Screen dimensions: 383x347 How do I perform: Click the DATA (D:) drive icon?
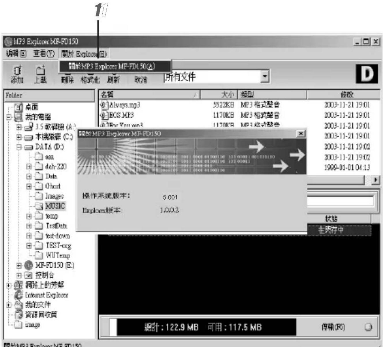(29, 147)
